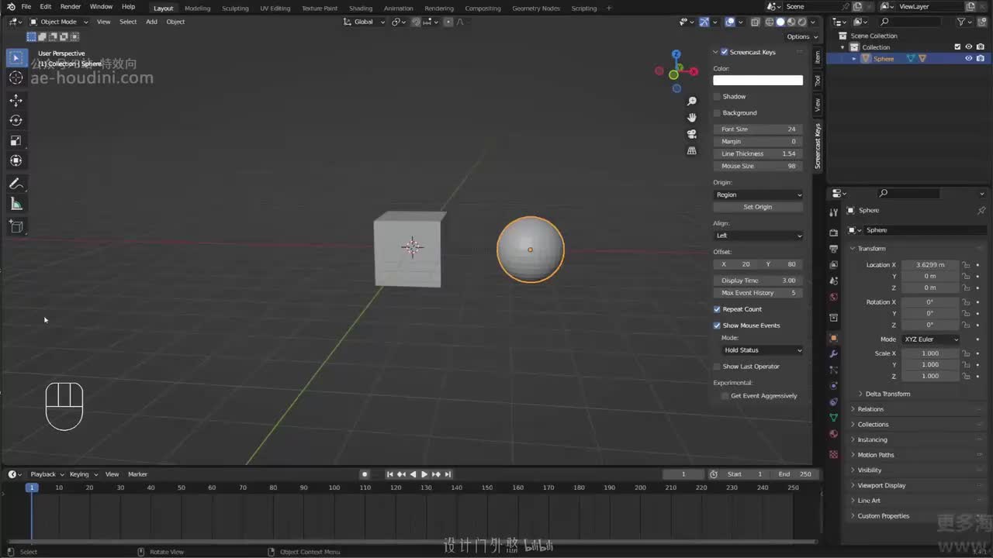Switch to the Shading workspace tab

361,9
